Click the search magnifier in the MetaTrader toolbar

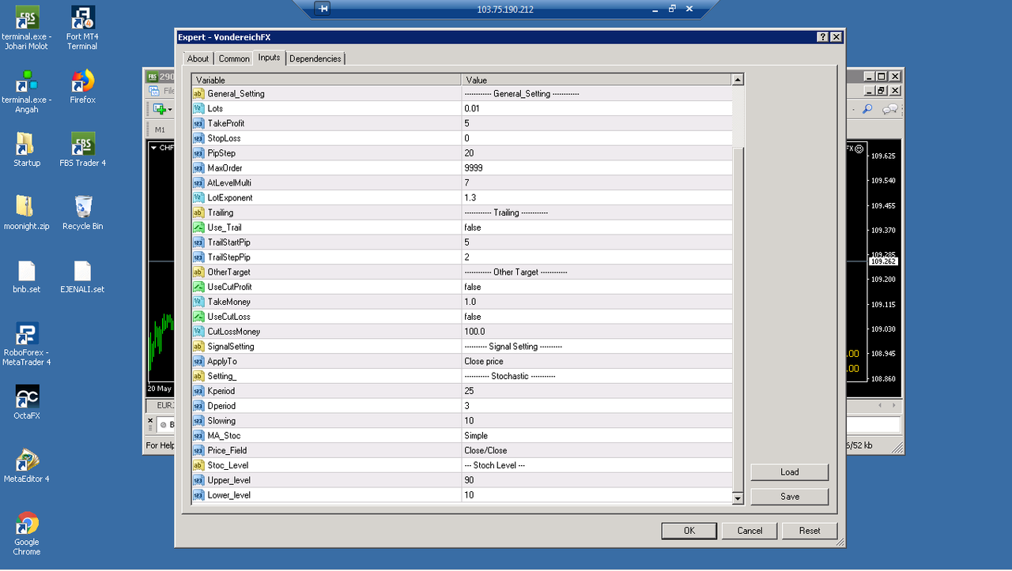click(867, 109)
